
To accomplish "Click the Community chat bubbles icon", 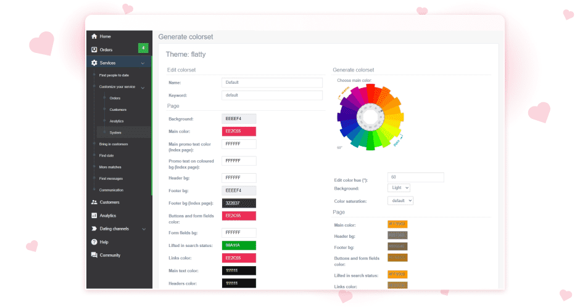I will click(94, 255).
